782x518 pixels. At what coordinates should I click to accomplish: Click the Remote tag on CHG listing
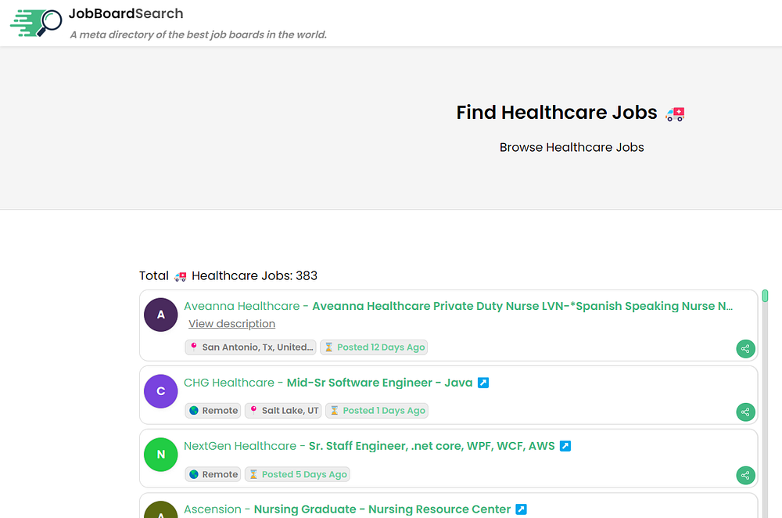coord(213,411)
